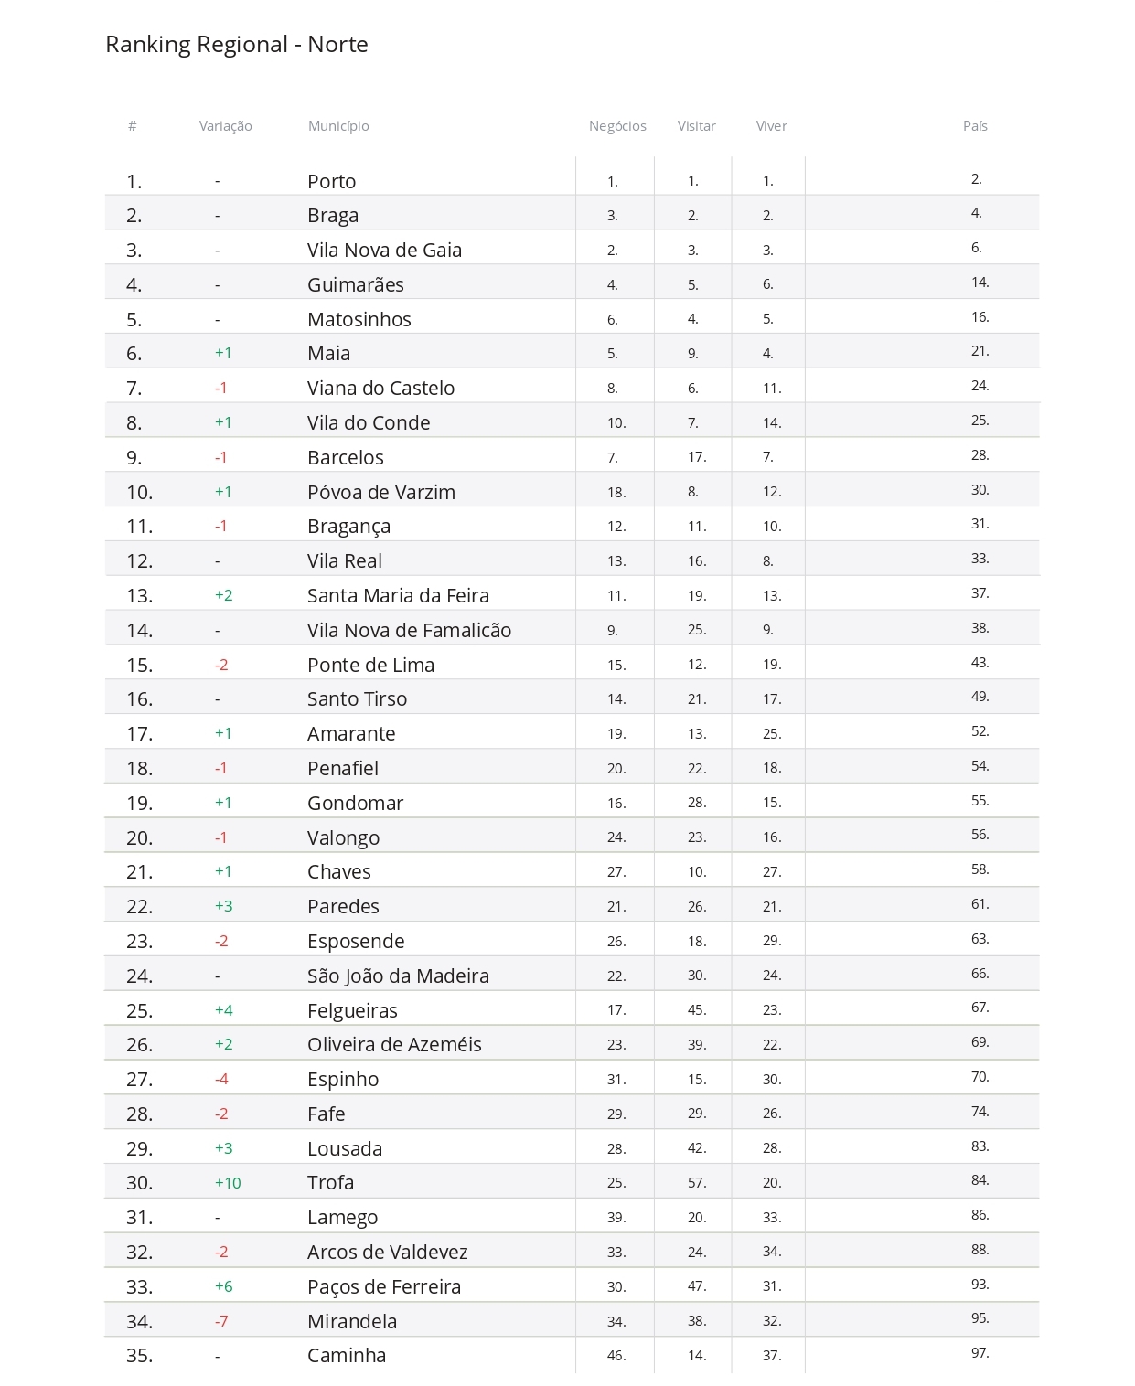Viewport: 1135px width, 1386px height.
Task: Sort by the Negócios column header
Action: [x=617, y=126]
